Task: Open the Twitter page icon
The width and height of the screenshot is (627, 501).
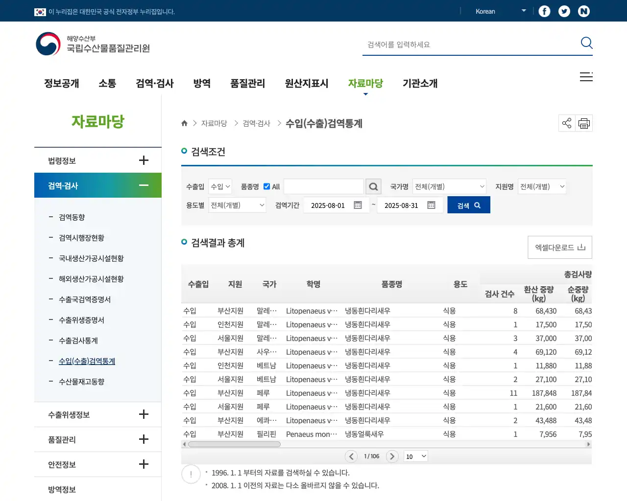Action: pyautogui.click(x=564, y=11)
